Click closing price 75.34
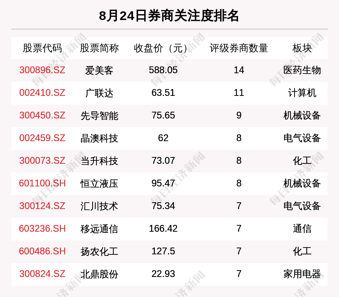Screen dimensions: 339x297 (163, 206)
